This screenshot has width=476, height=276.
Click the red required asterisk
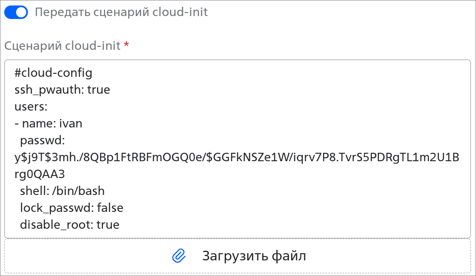click(x=126, y=46)
